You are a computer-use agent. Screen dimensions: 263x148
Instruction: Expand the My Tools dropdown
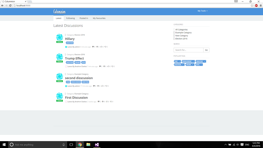coord(202,11)
